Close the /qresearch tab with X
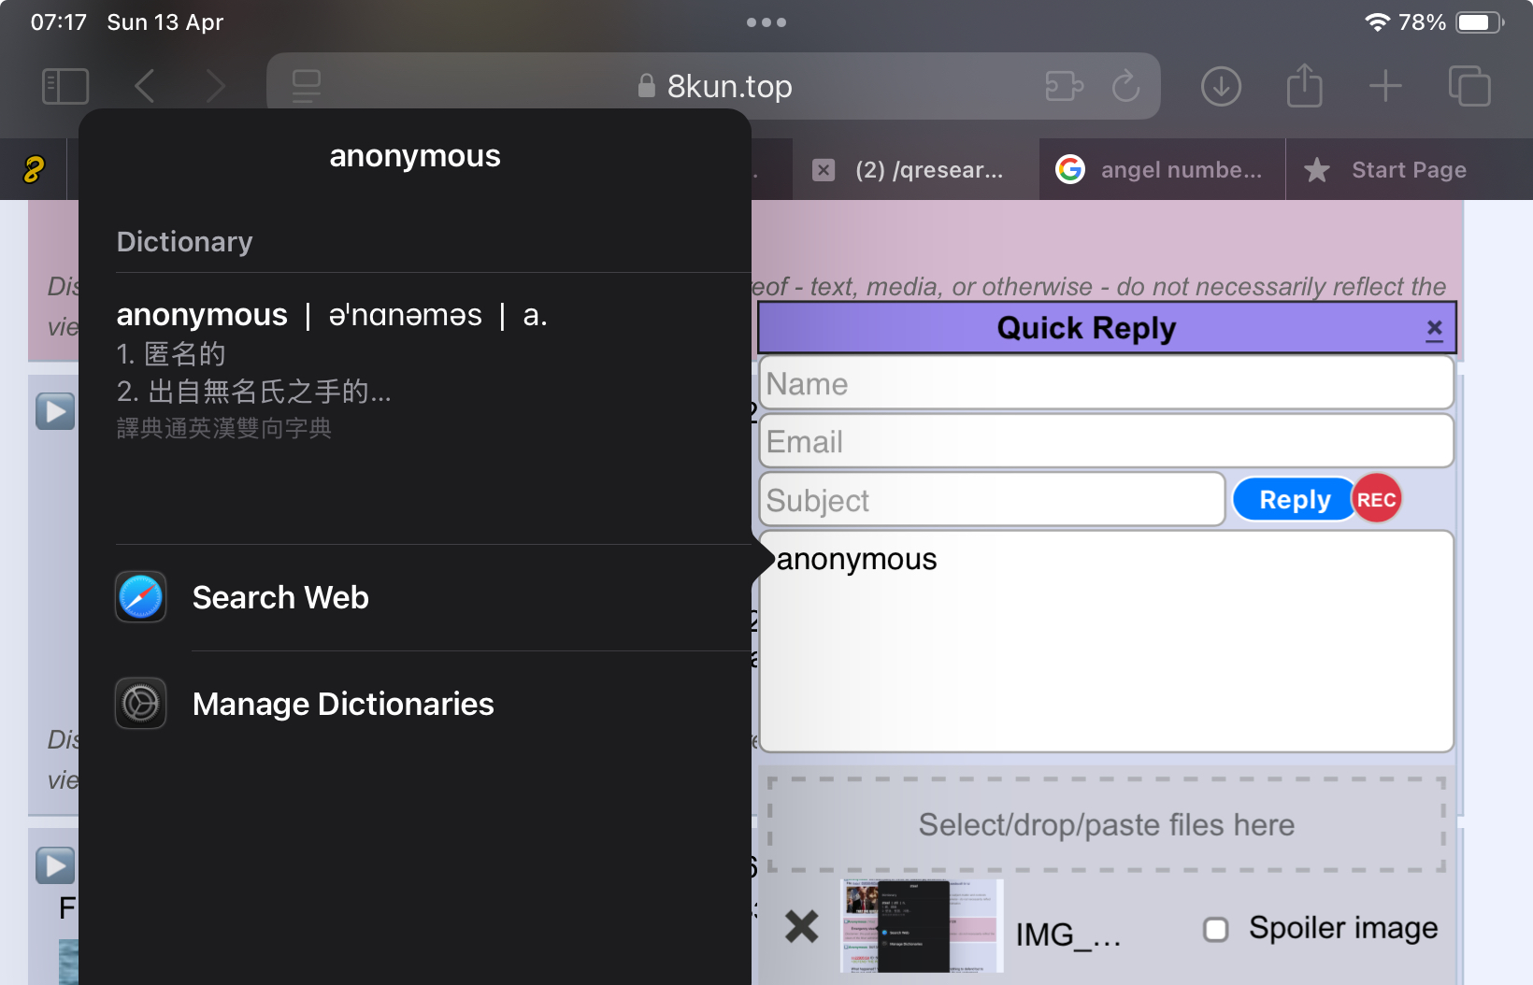1533x985 pixels. (824, 170)
